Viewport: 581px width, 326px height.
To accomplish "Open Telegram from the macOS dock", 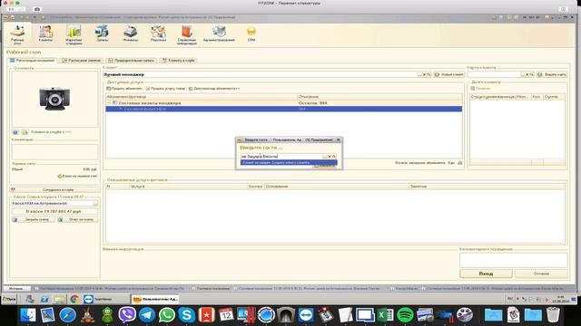I will (x=147, y=315).
